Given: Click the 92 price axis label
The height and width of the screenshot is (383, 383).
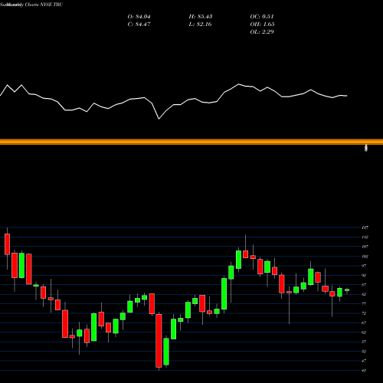Looking at the screenshot, I should pos(364,275).
